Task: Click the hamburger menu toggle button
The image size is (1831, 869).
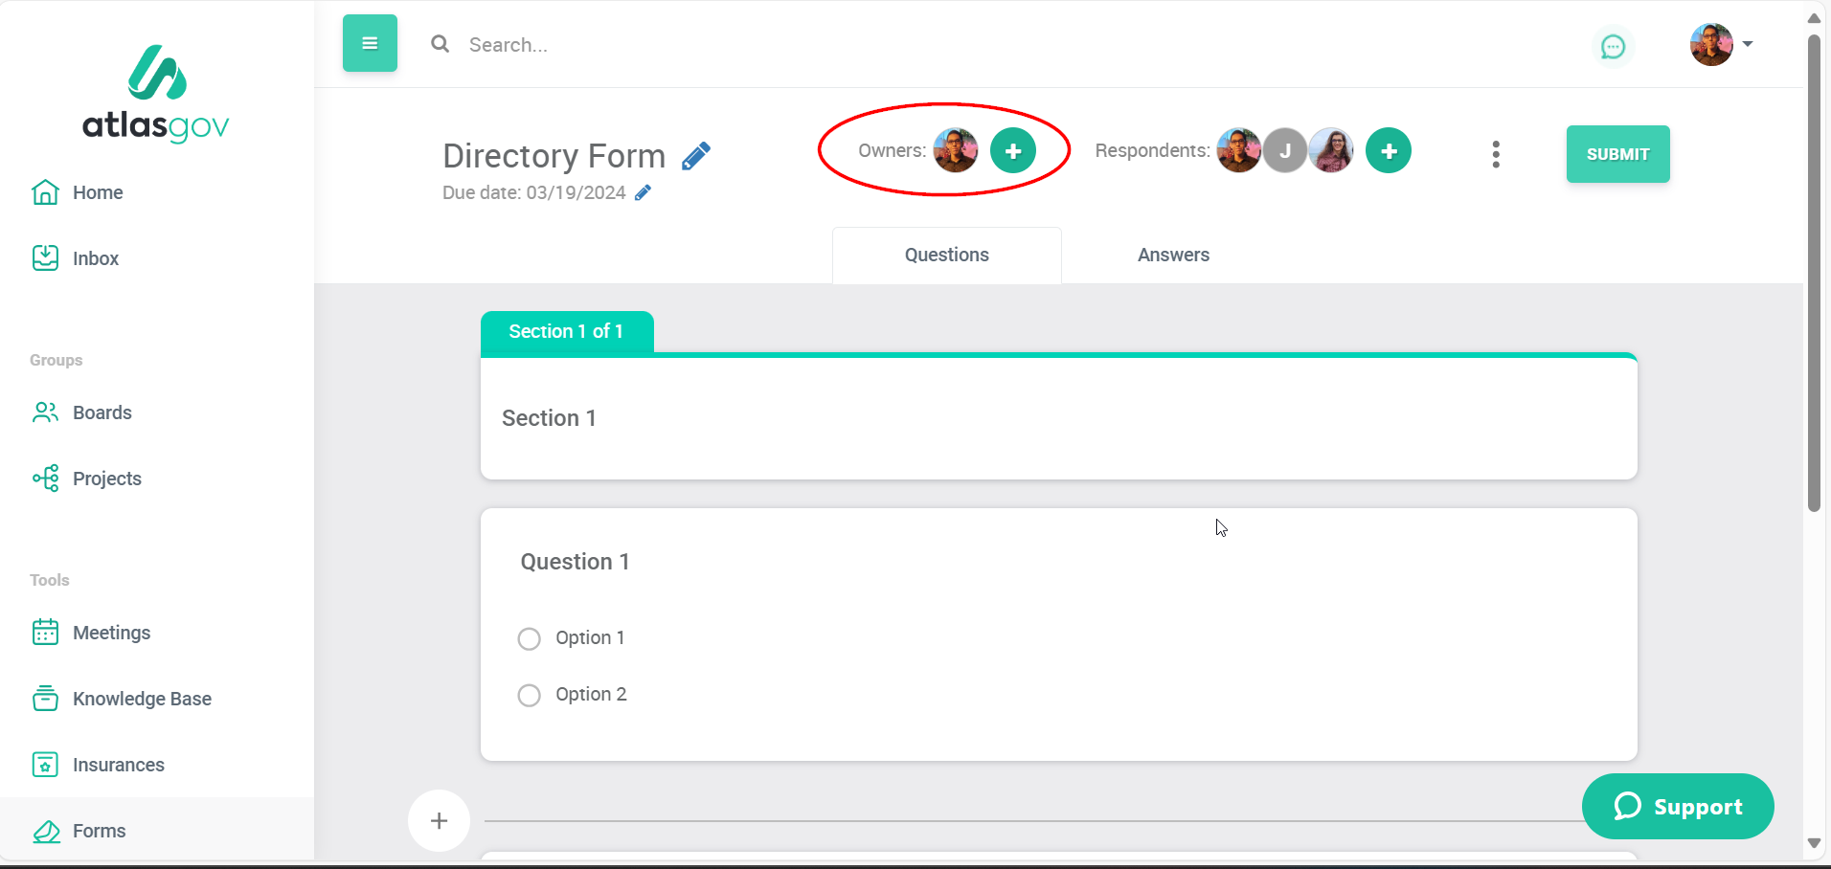Action: point(370,43)
